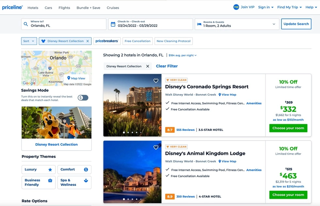
Task: Favorite Disney's Coronado Springs Resort with heart icon
Action: [x=156, y=81]
